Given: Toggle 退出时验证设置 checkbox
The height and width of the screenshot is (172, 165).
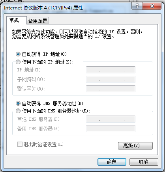Looking at the screenshot, I should 20,144.
